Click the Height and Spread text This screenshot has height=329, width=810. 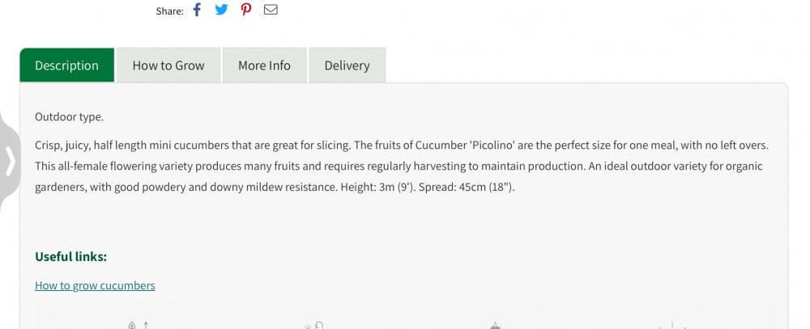point(428,187)
